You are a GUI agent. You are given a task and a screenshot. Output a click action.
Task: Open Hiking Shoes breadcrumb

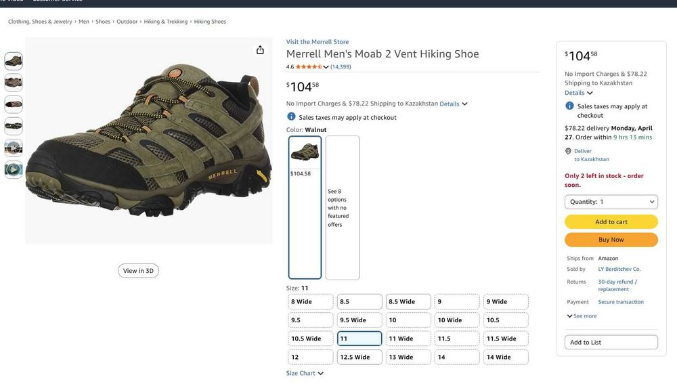point(210,22)
